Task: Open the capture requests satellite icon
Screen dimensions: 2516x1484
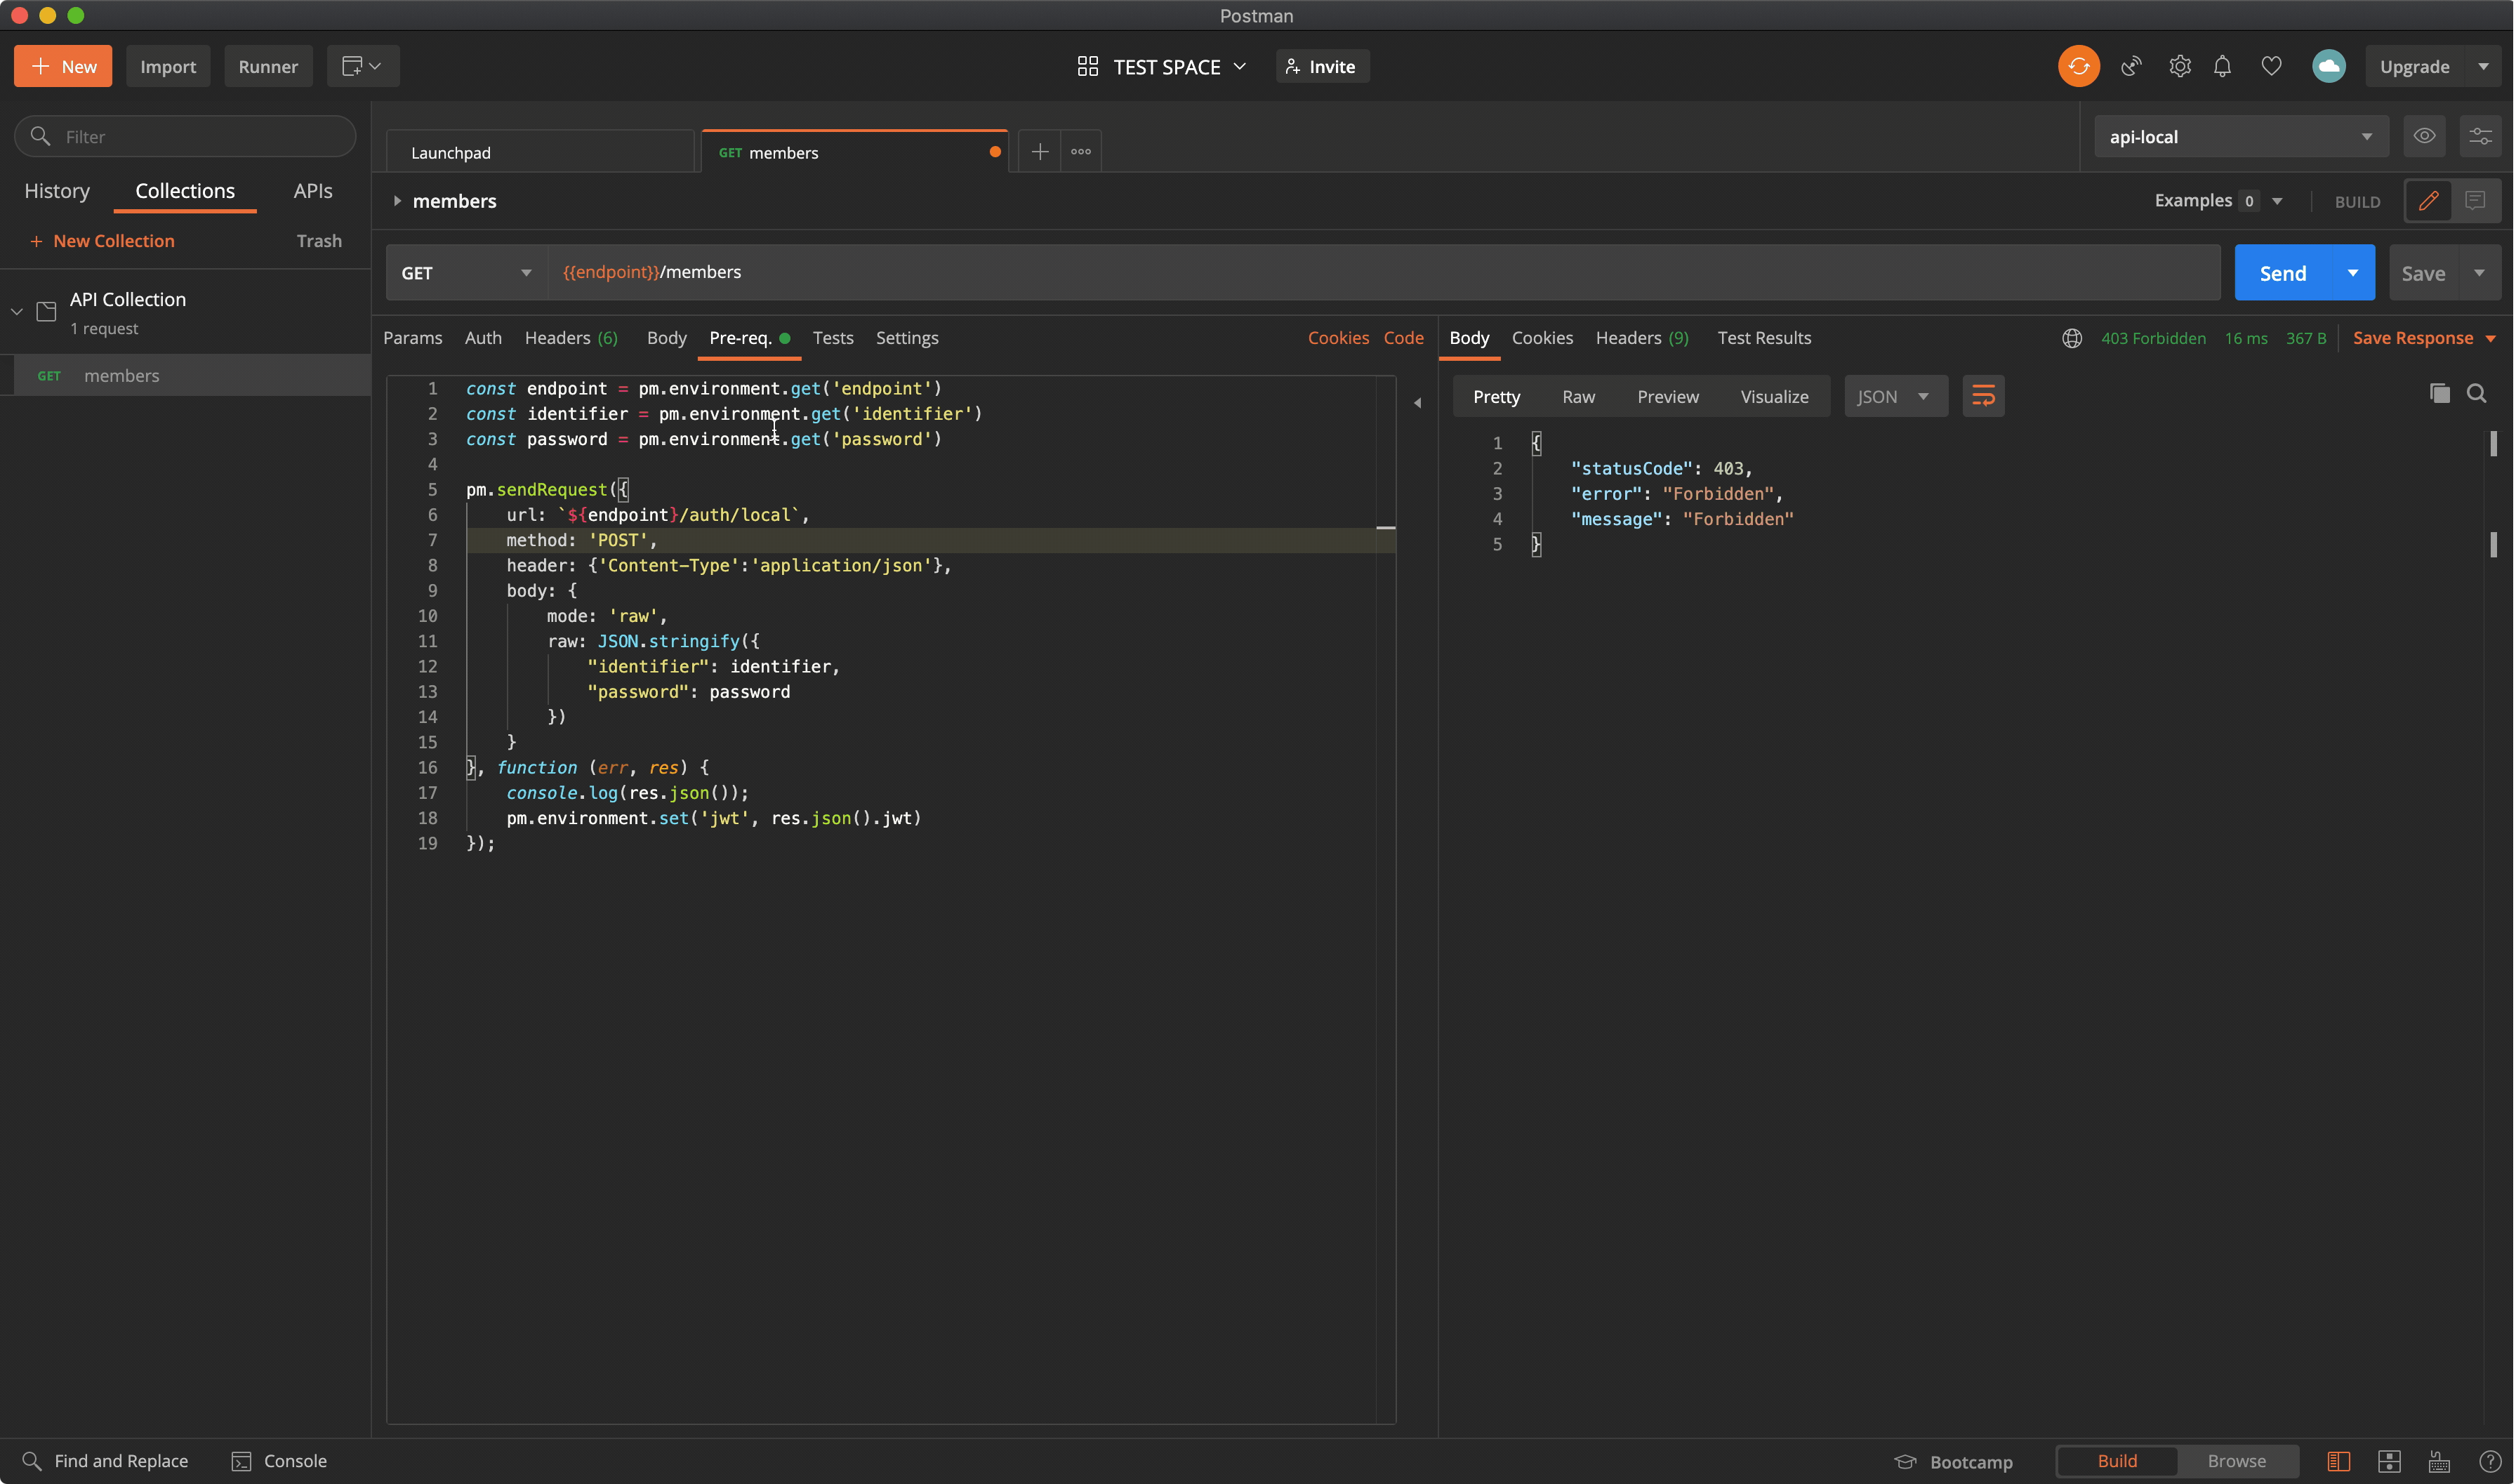Action: (2131, 66)
